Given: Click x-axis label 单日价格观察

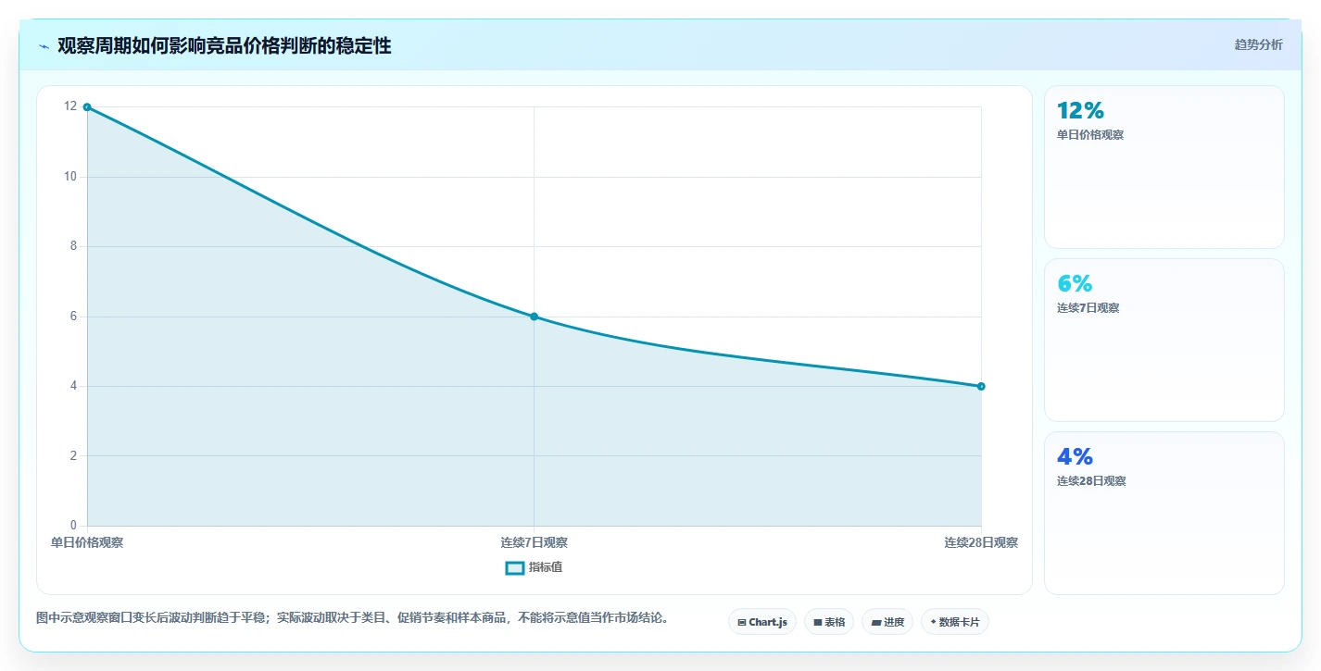Looking at the screenshot, I should [87, 542].
